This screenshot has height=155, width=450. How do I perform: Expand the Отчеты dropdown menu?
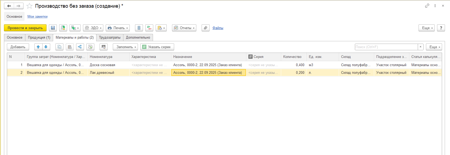(x=184, y=28)
